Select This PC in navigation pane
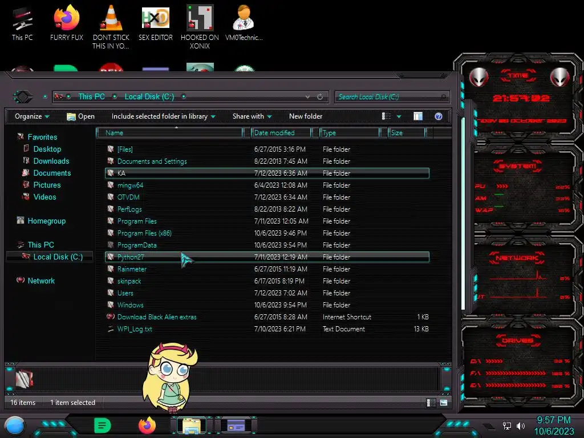The height and width of the screenshot is (438, 584). tap(40, 245)
